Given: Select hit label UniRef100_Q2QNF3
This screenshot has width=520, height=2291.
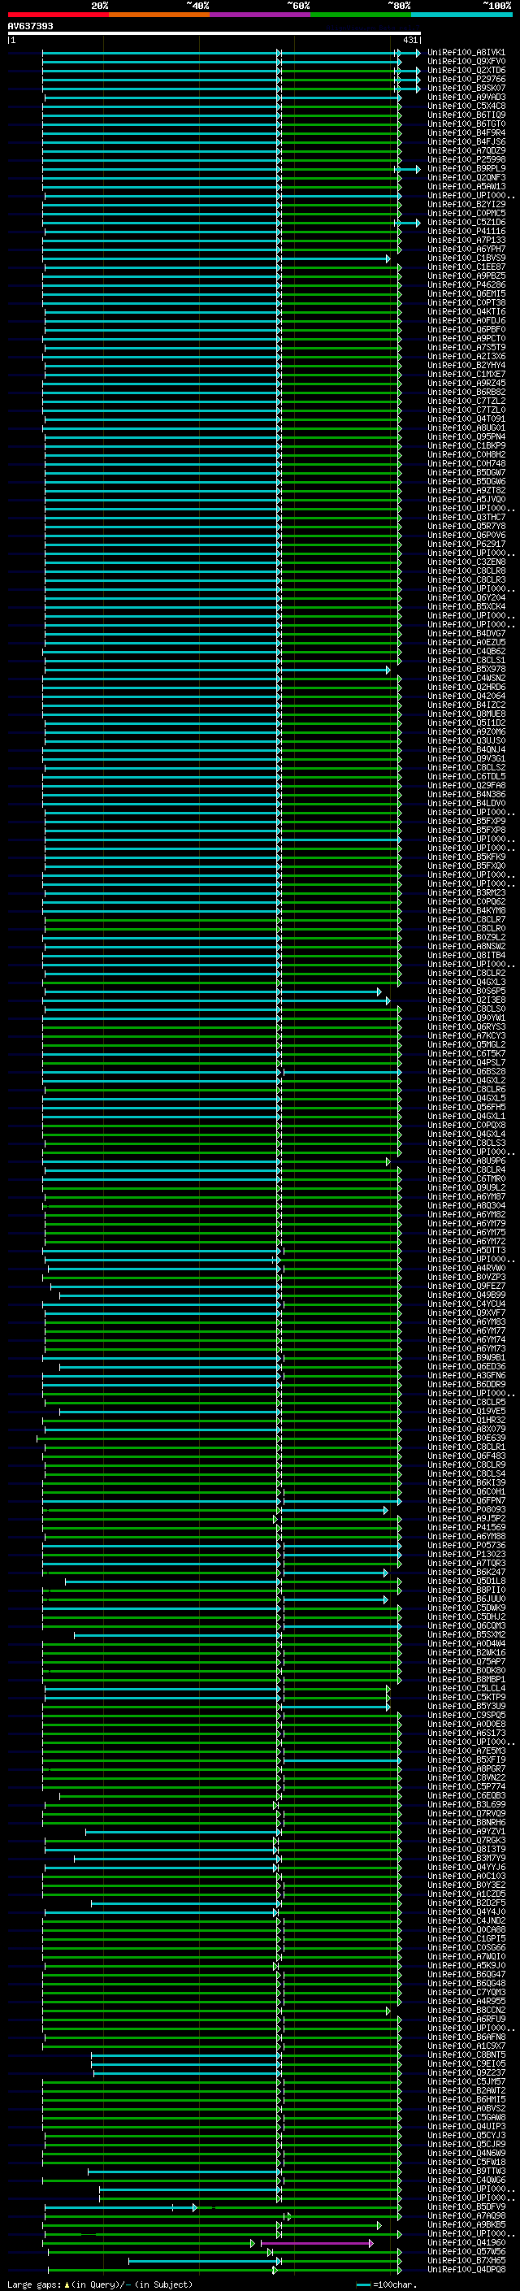Looking at the screenshot, I should (x=466, y=177).
